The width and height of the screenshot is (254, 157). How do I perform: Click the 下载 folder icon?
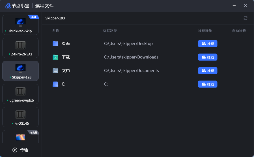click(55, 57)
